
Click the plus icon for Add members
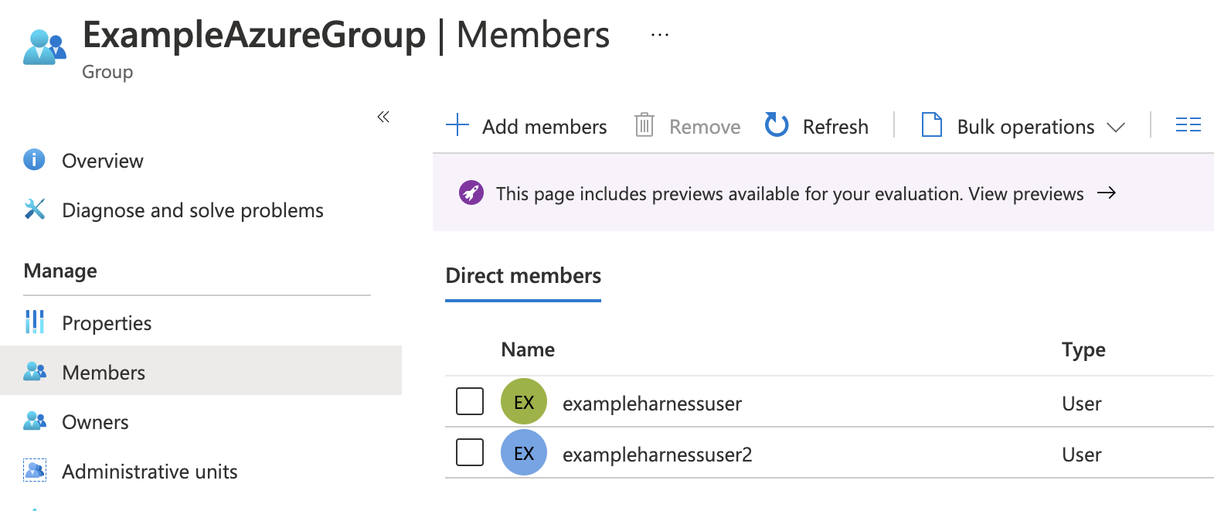tap(457, 124)
